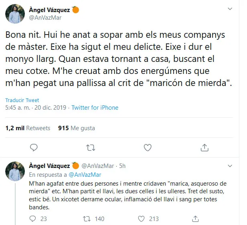Click @AnVazMar mention in En respuesta a

point(85,175)
